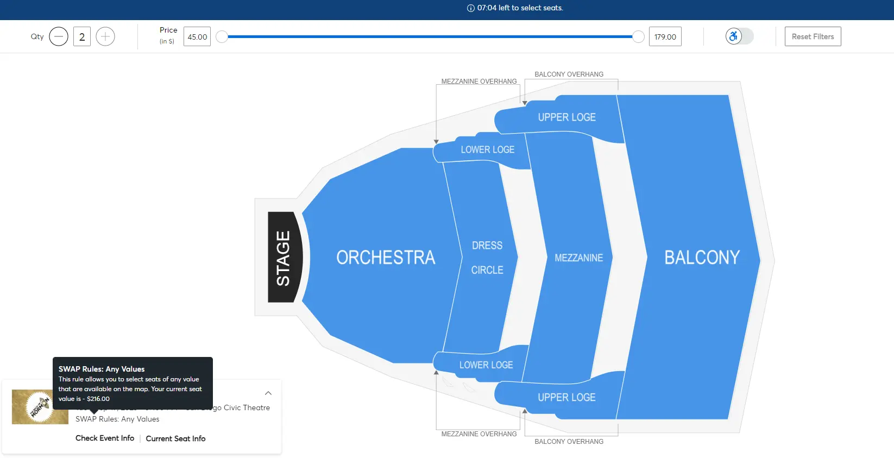Decrease ticket quantity with minus button
The width and height of the screenshot is (894, 458).
click(59, 36)
